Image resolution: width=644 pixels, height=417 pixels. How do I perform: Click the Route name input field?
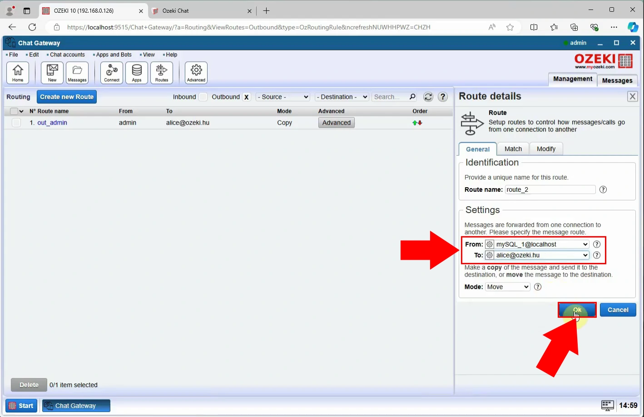tap(550, 189)
